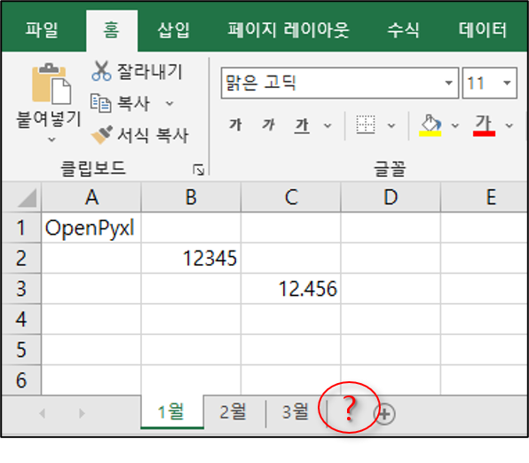529x463 pixels.
Task: Select column B header
Action: click(191, 197)
